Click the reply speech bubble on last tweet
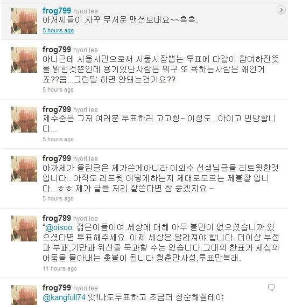 click(x=271, y=287)
